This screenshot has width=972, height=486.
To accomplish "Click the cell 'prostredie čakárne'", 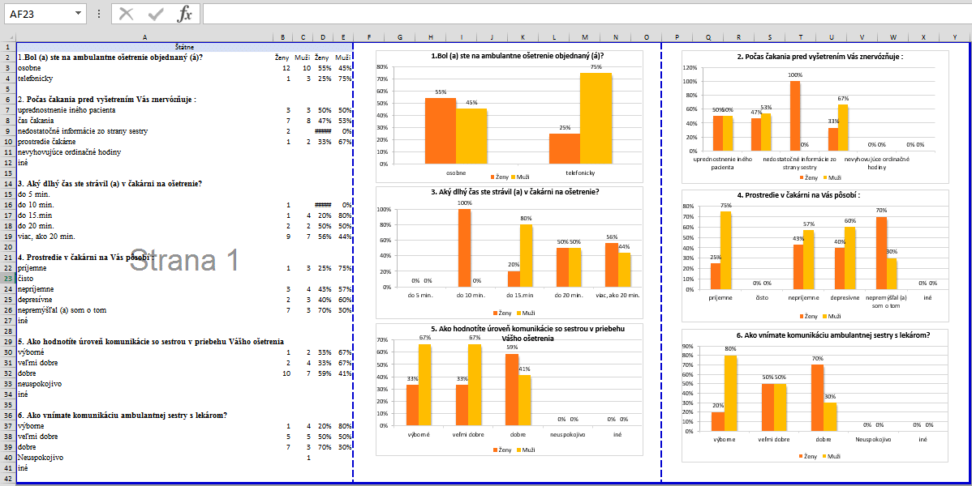I will pos(145,142).
